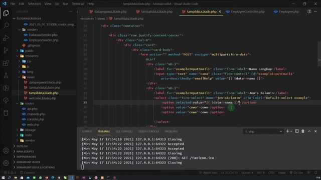The image size is (321, 180).
Task: Switch to PROBLEMS panel tab
Action: coord(171,131)
